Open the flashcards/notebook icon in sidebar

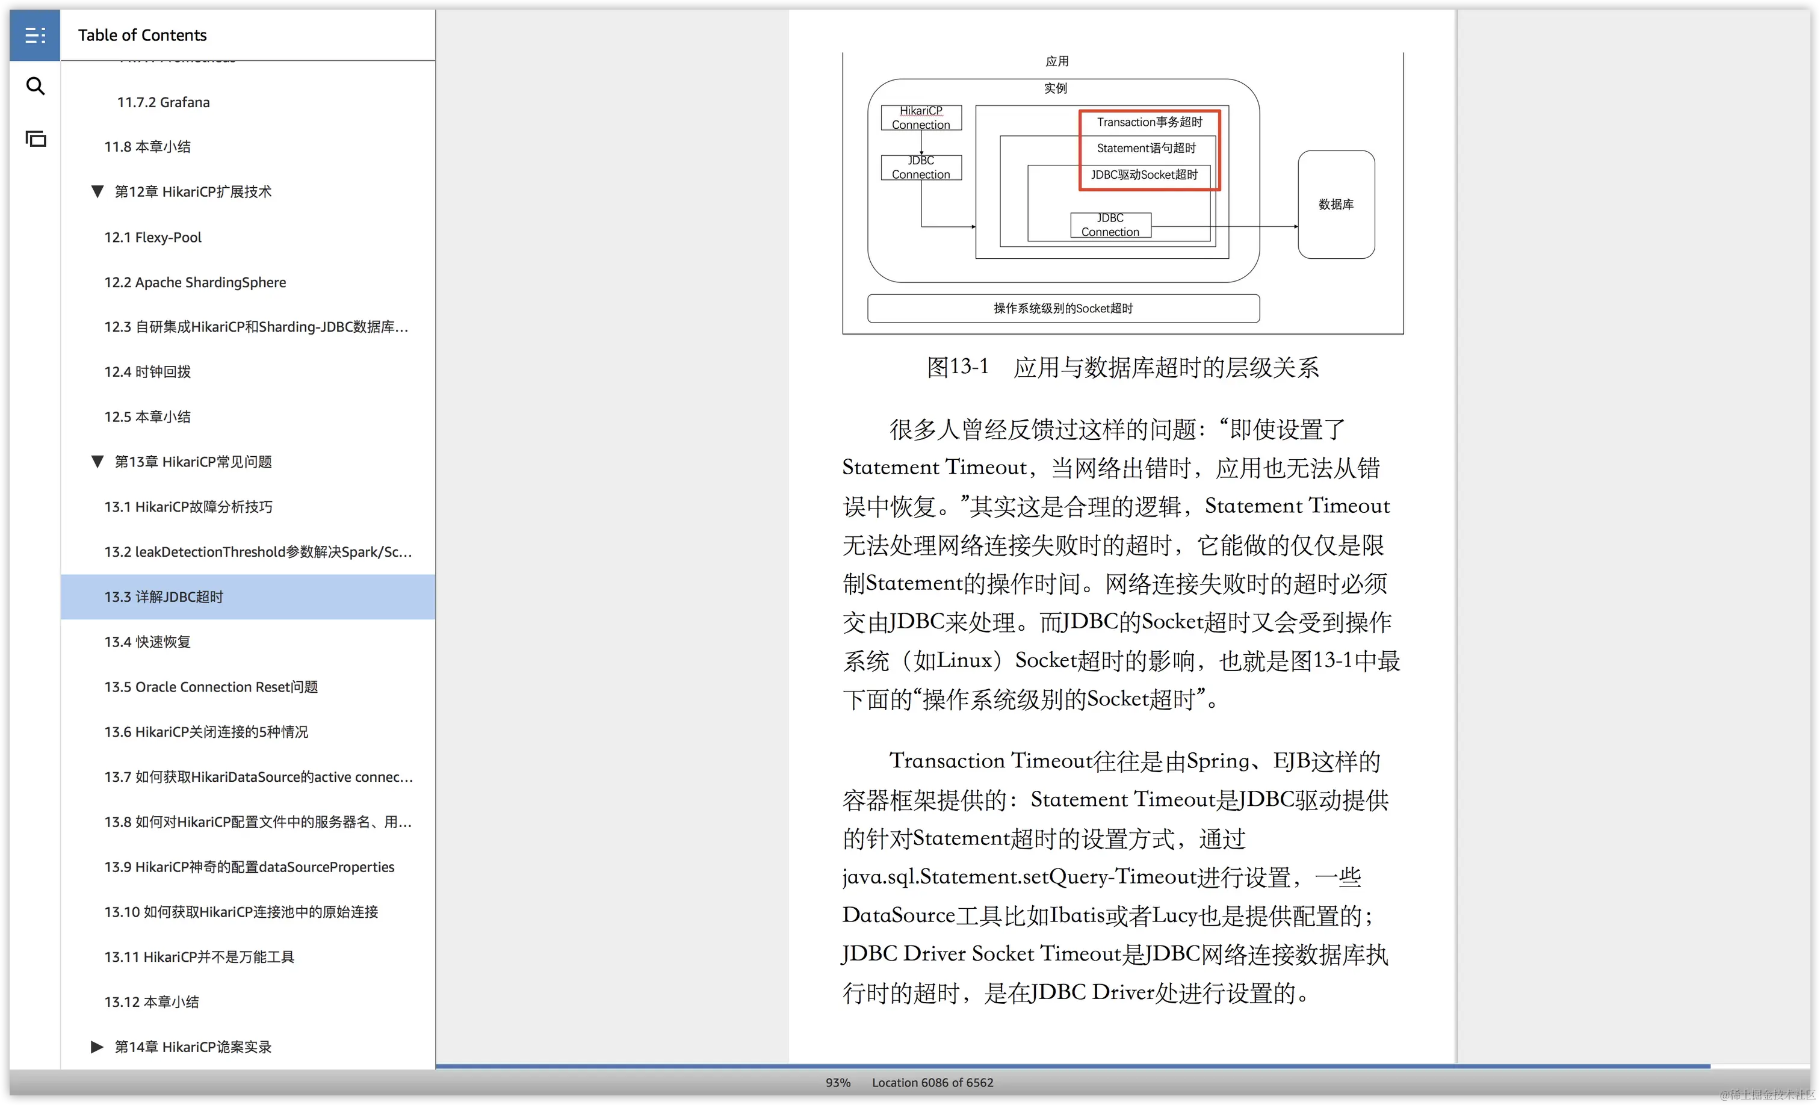pos(35,138)
